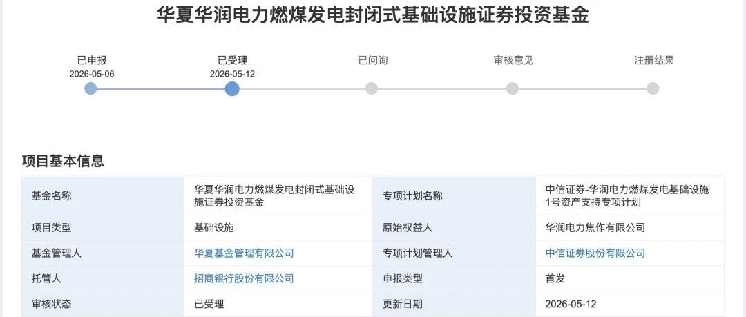Click the 已申报 progress step circle
The image size is (746, 317).
pos(90,88)
